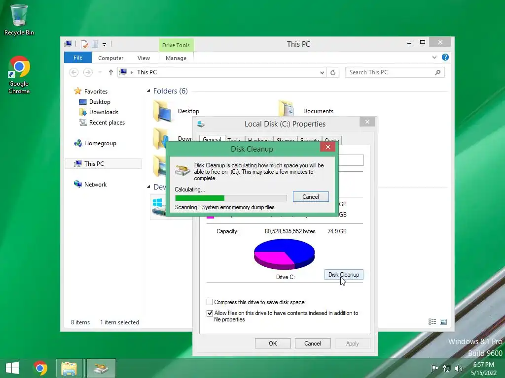
Task: Open the recent locations dropdown arrow
Action: pyautogui.click(x=100, y=72)
